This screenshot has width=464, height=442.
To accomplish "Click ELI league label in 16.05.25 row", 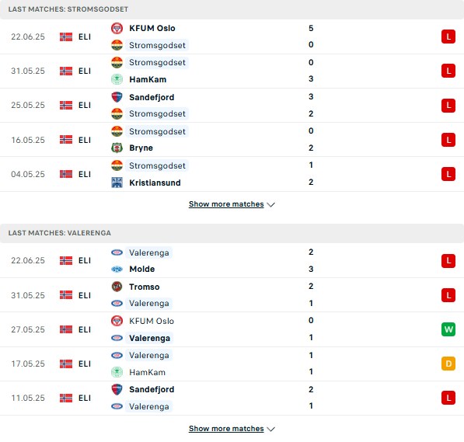I will [85, 140].
